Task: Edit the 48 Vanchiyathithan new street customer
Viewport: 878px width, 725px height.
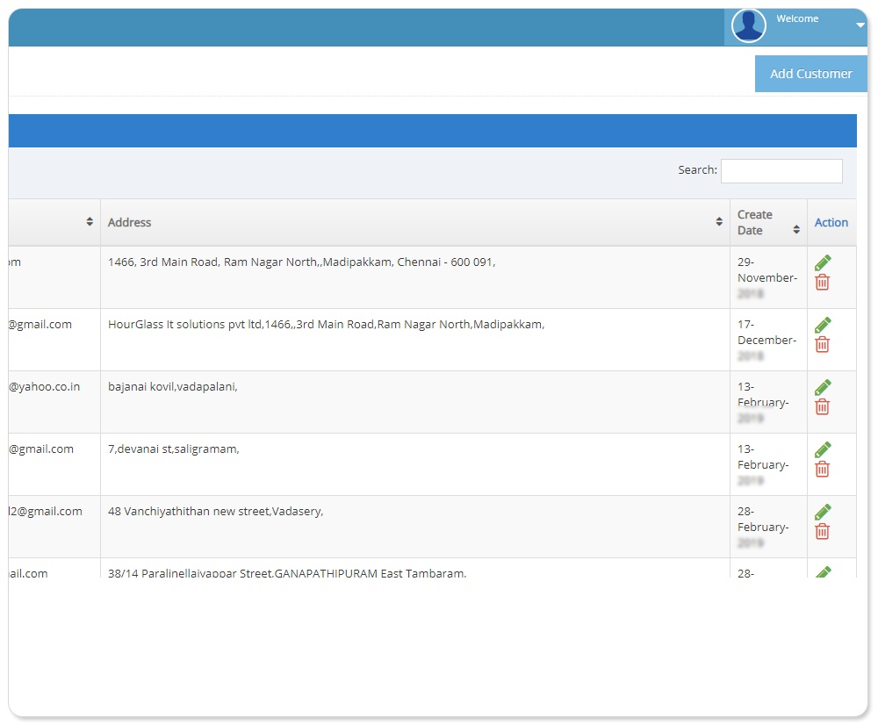Action: [x=823, y=512]
